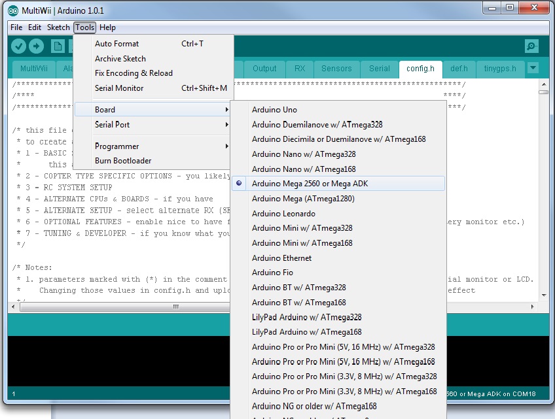The width and height of the screenshot is (555, 419).
Task: Close the Tools menu
Action: coord(85,27)
